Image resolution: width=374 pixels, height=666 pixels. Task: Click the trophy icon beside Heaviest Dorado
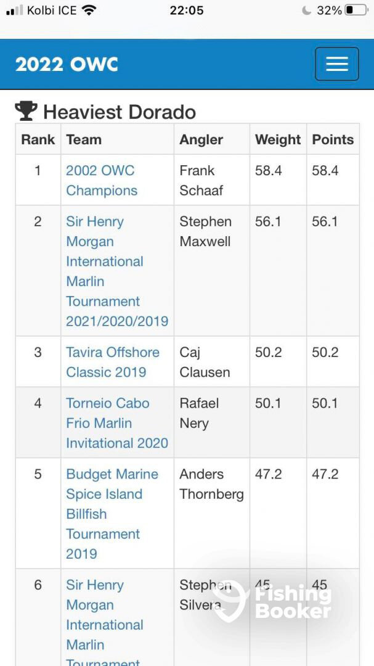[26, 111]
